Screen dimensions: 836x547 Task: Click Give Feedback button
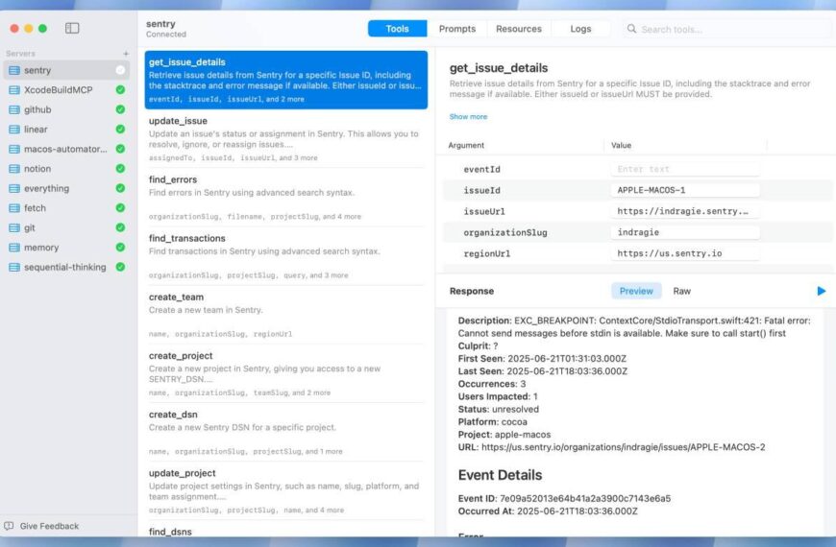point(41,526)
